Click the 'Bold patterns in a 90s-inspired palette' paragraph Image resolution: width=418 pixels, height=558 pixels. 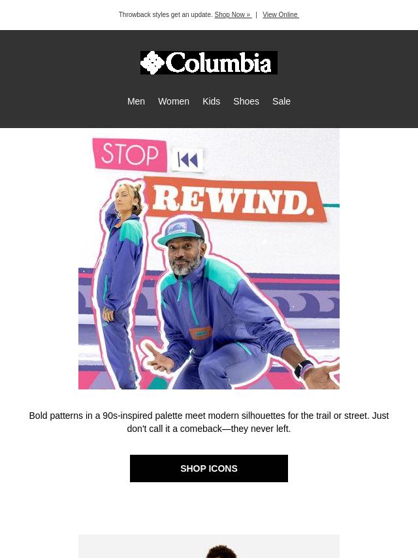click(209, 422)
